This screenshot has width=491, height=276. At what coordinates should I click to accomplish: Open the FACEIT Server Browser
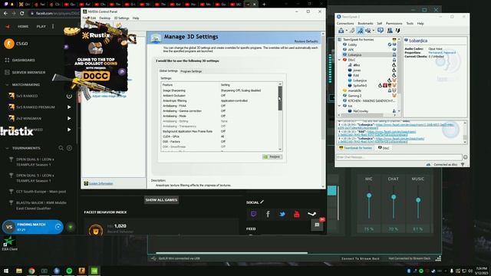click(28, 72)
